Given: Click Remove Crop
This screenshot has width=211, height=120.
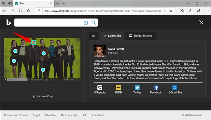Looking at the screenshot, I should click(x=42, y=96).
